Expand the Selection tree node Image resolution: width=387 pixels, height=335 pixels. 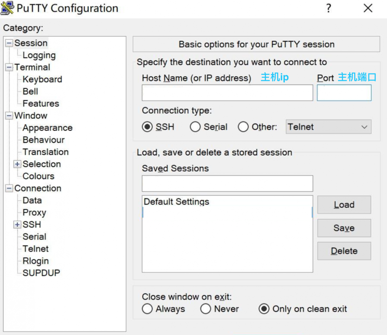[x=17, y=164]
